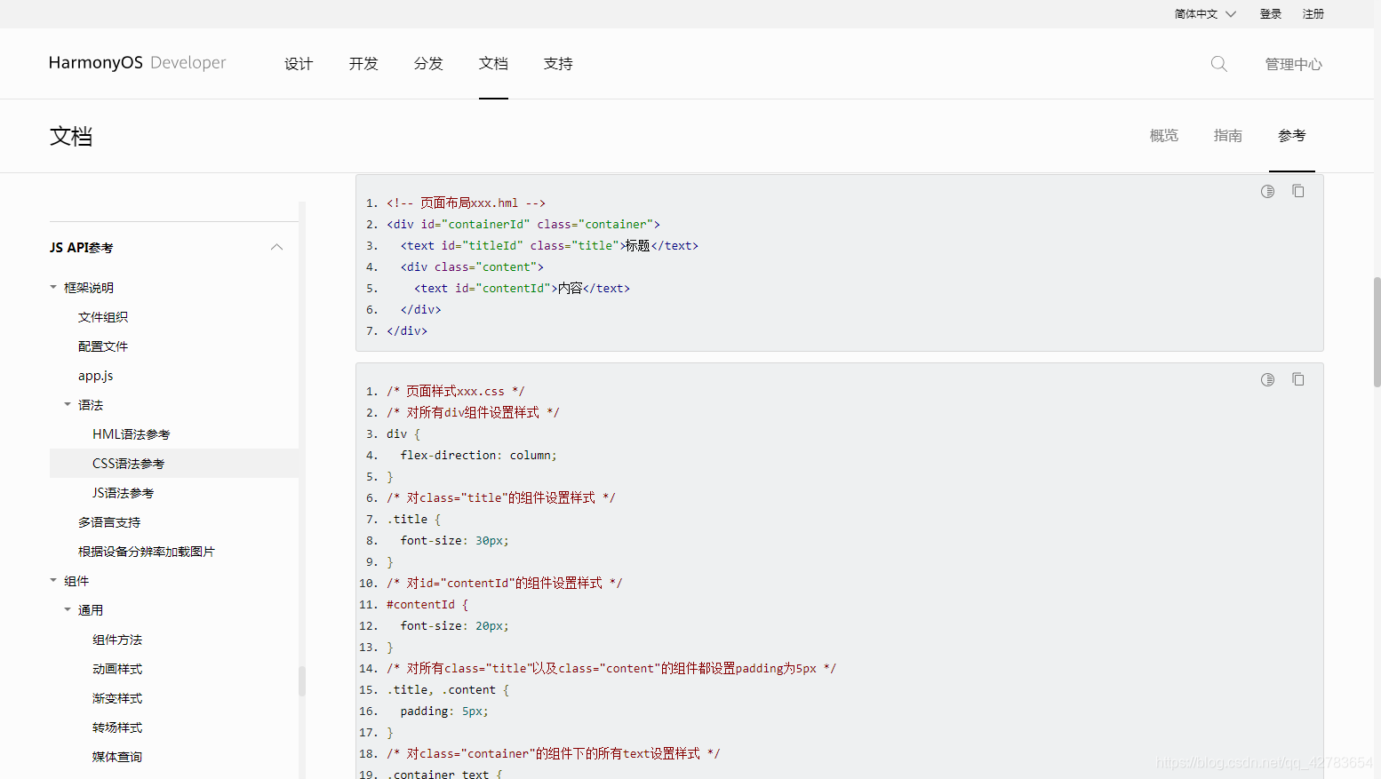
Task: Click the '/* 页面样式xxx.css */' comment line
Action: (456, 391)
